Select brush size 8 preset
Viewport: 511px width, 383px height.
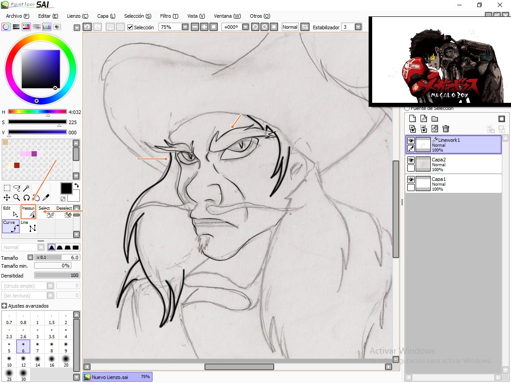click(x=52, y=347)
